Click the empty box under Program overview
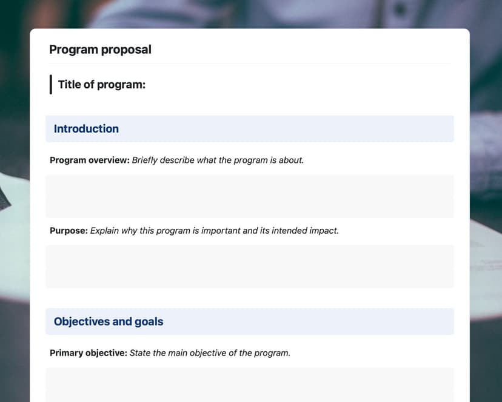 249,196
